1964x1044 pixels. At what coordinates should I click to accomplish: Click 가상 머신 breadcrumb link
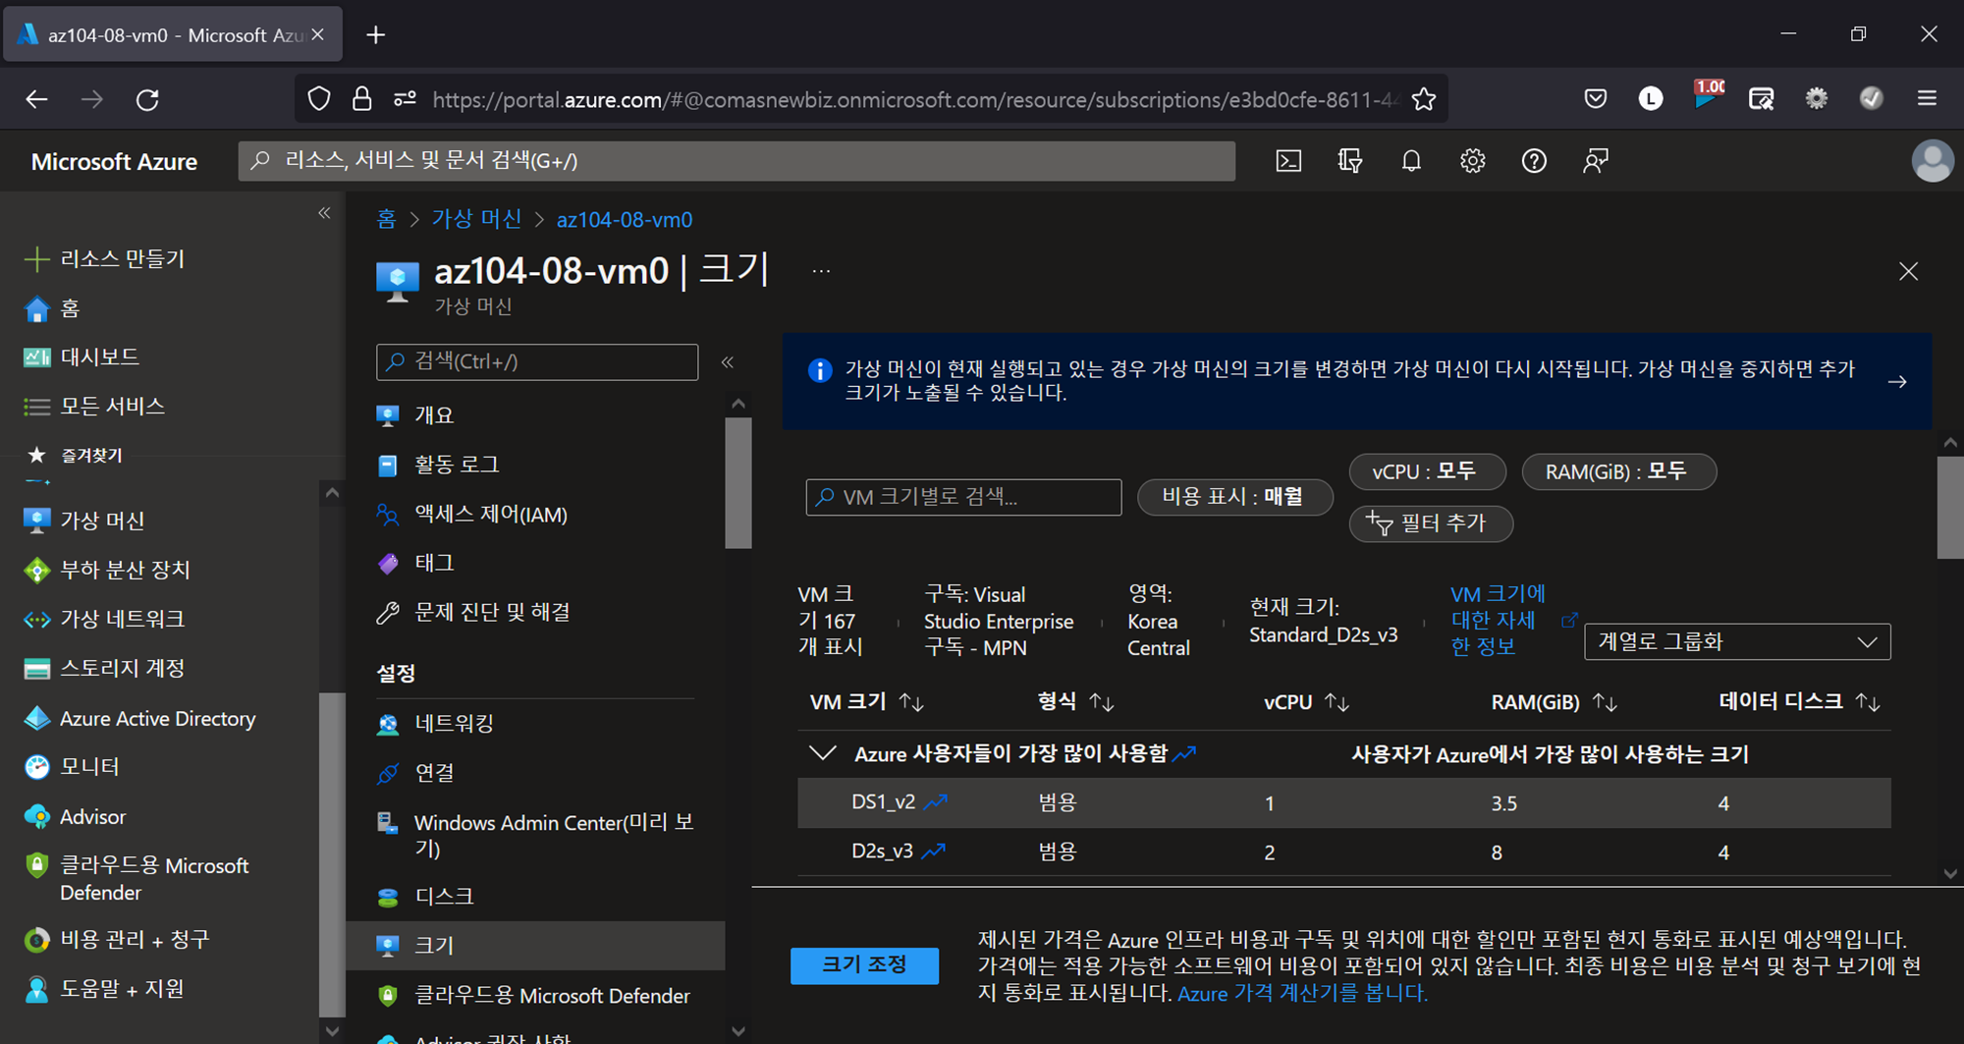(x=477, y=219)
